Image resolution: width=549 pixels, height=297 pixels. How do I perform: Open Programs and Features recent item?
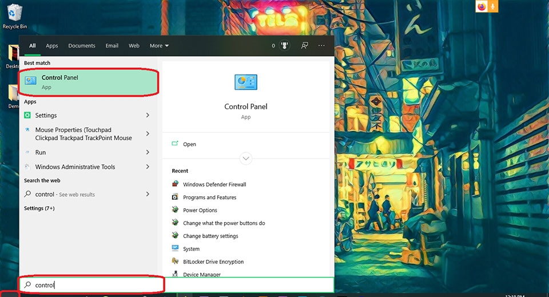[209, 197]
